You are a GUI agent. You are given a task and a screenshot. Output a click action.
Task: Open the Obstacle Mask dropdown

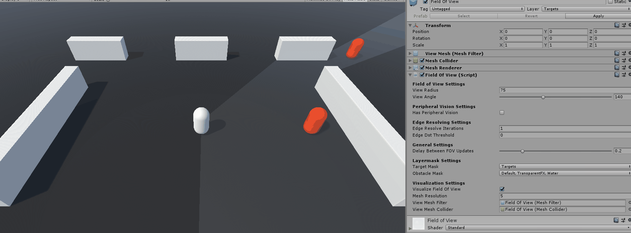click(565, 173)
